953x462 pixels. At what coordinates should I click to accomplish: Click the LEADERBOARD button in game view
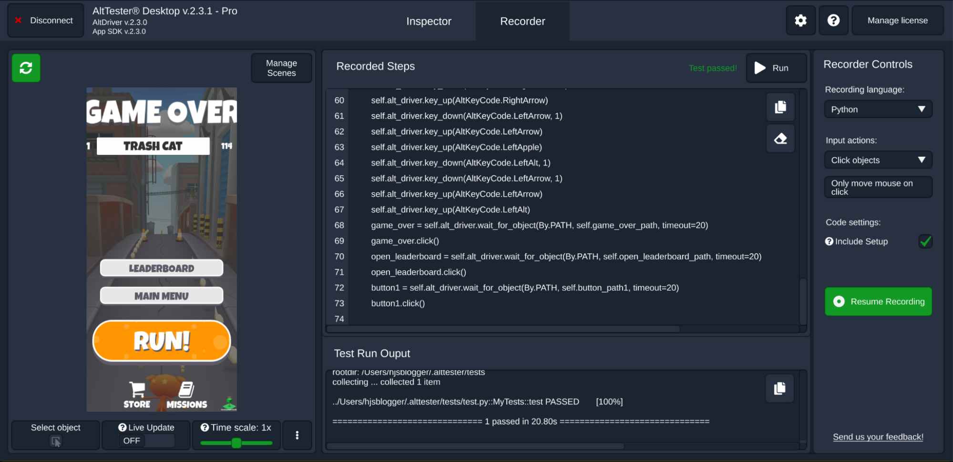[x=162, y=268]
